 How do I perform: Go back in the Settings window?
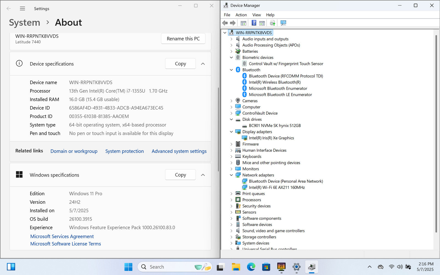pyautogui.click(x=9, y=9)
